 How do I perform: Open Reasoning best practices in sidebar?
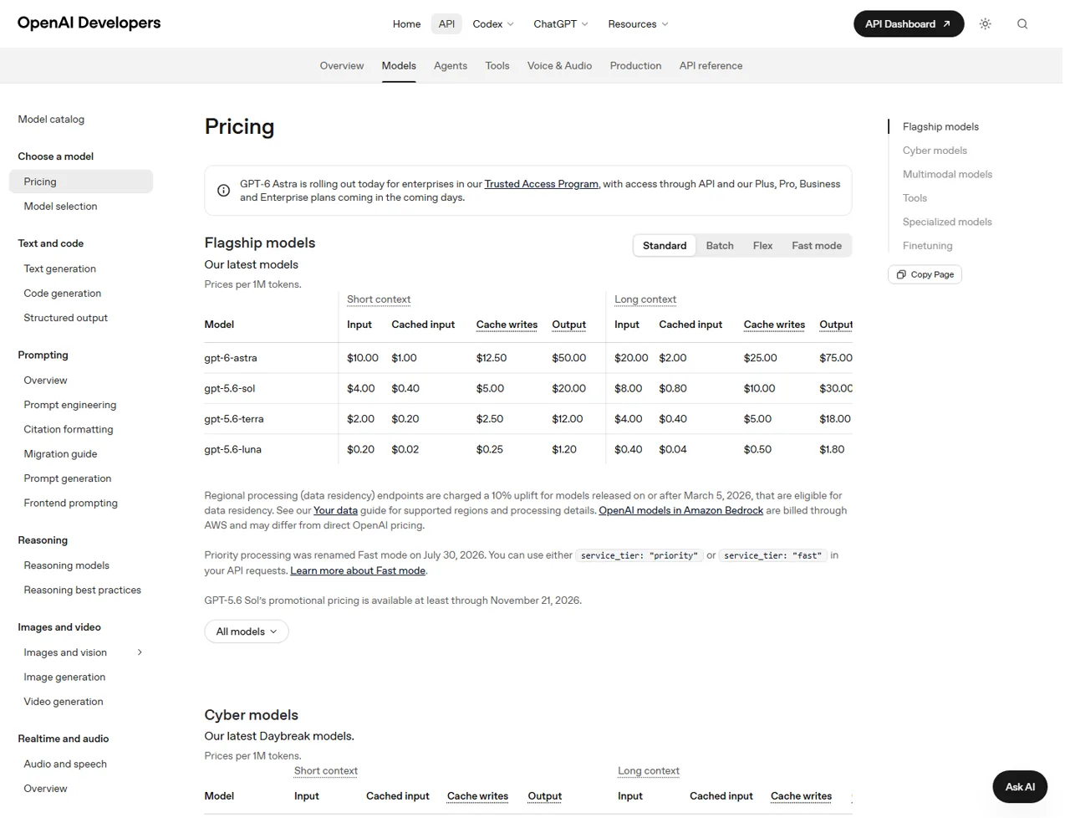tap(82, 590)
